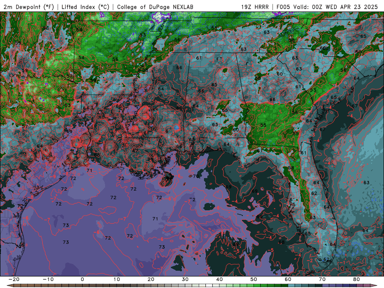The width and height of the screenshot is (384, 288).
Task: Click the 20 label on the color scale
Action: (151, 279)
